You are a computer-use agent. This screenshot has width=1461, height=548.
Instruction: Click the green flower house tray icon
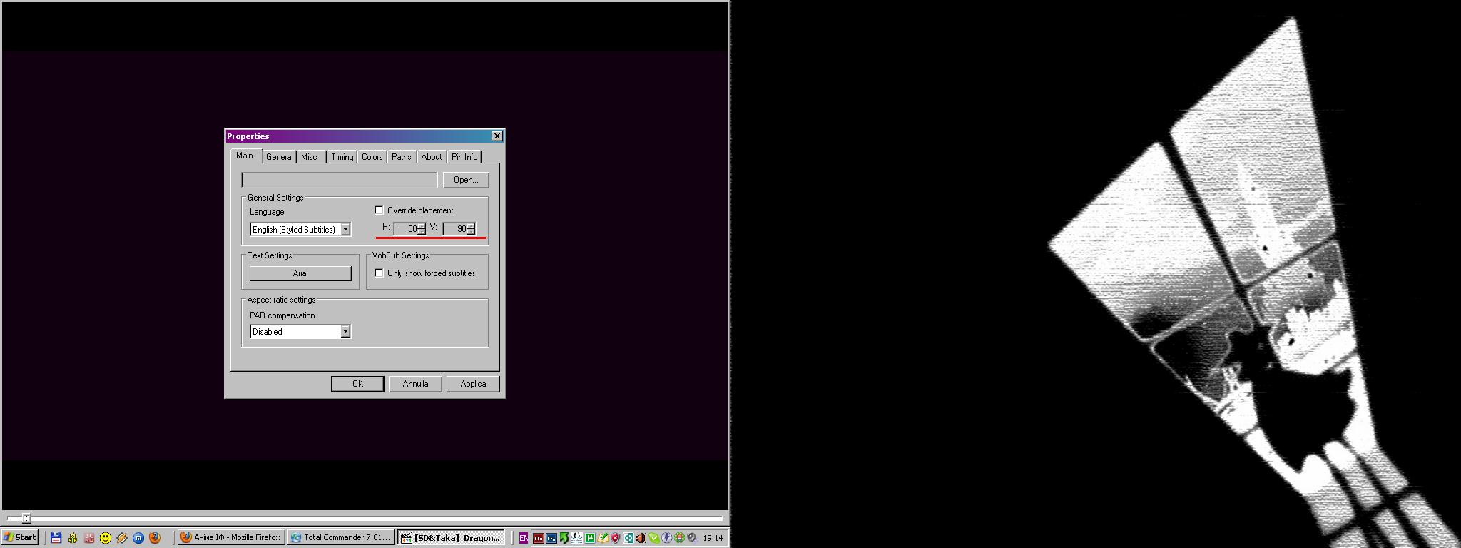[679, 538]
